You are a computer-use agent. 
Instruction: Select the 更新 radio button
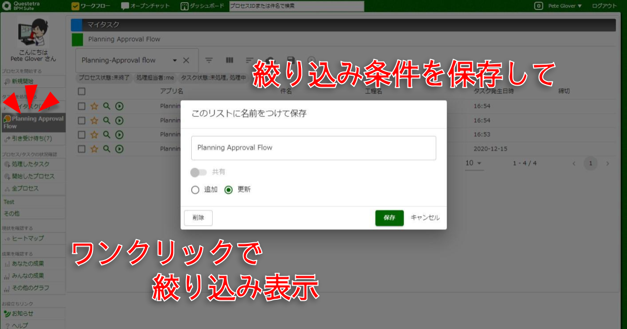[228, 190]
